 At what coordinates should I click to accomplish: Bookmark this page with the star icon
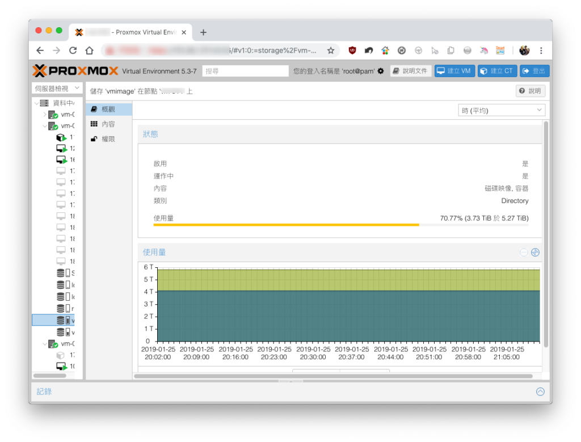point(331,50)
